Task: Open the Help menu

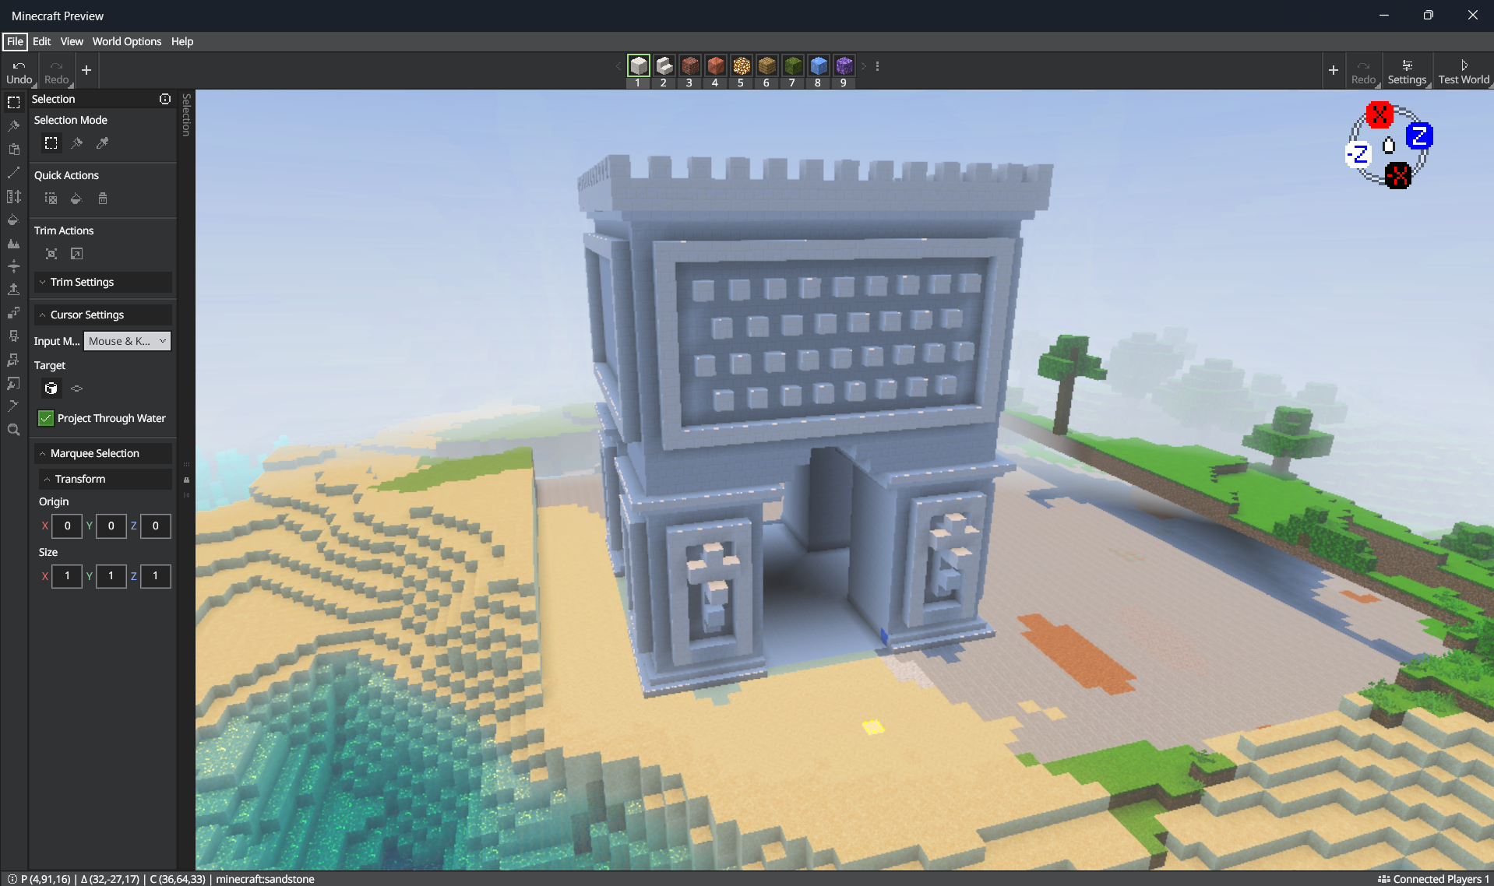Action: pos(181,41)
